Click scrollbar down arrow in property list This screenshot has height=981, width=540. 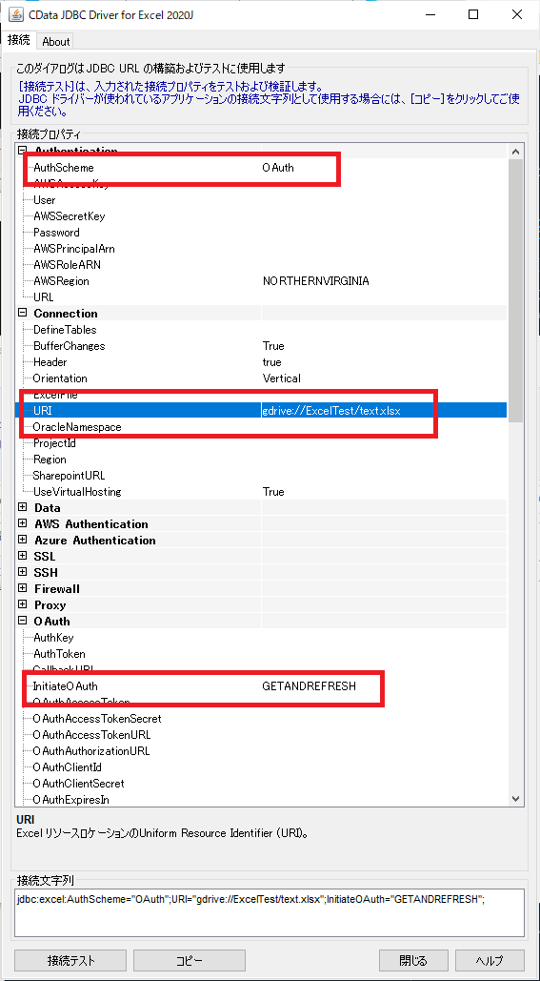pyautogui.click(x=515, y=798)
